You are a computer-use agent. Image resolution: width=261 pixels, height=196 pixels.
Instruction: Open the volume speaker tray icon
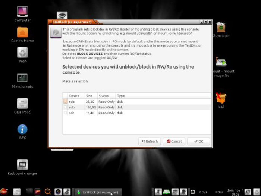point(248,192)
